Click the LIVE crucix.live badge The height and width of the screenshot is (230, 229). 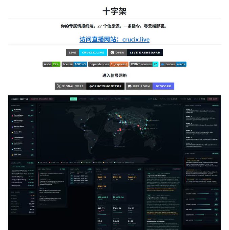[x=86, y=52]
